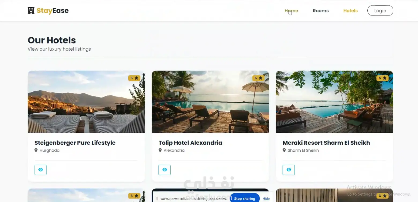Image resolution: width=418 pixels, height=202 pixels.
Task: Stop screen sharing with Stop sharing button
Action: pos(245,199)
